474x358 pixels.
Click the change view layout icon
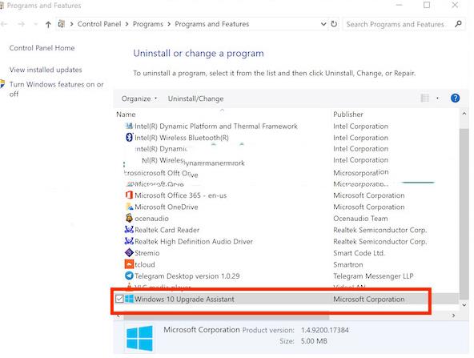pos(425,99)
